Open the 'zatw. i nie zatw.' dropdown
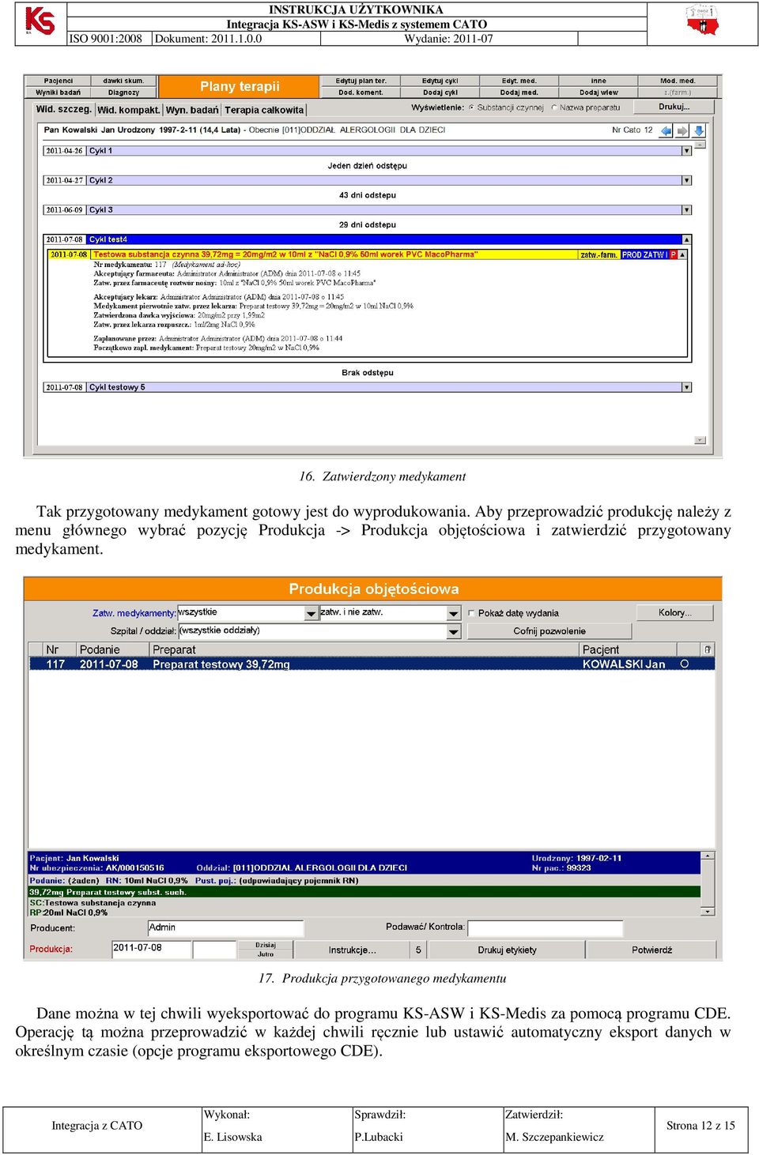The image size is (759, 1155). (453, 613)
